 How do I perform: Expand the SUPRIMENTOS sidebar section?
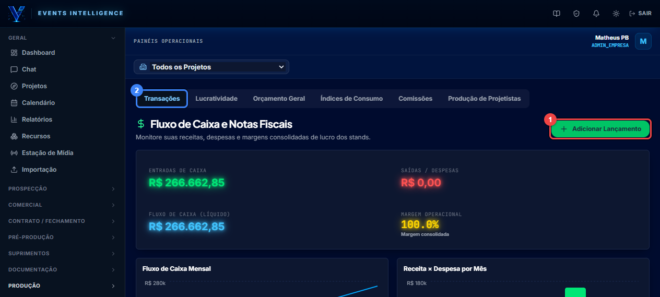tap(63, 253)
